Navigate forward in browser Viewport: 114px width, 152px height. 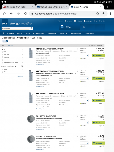(x=18, y=14)
